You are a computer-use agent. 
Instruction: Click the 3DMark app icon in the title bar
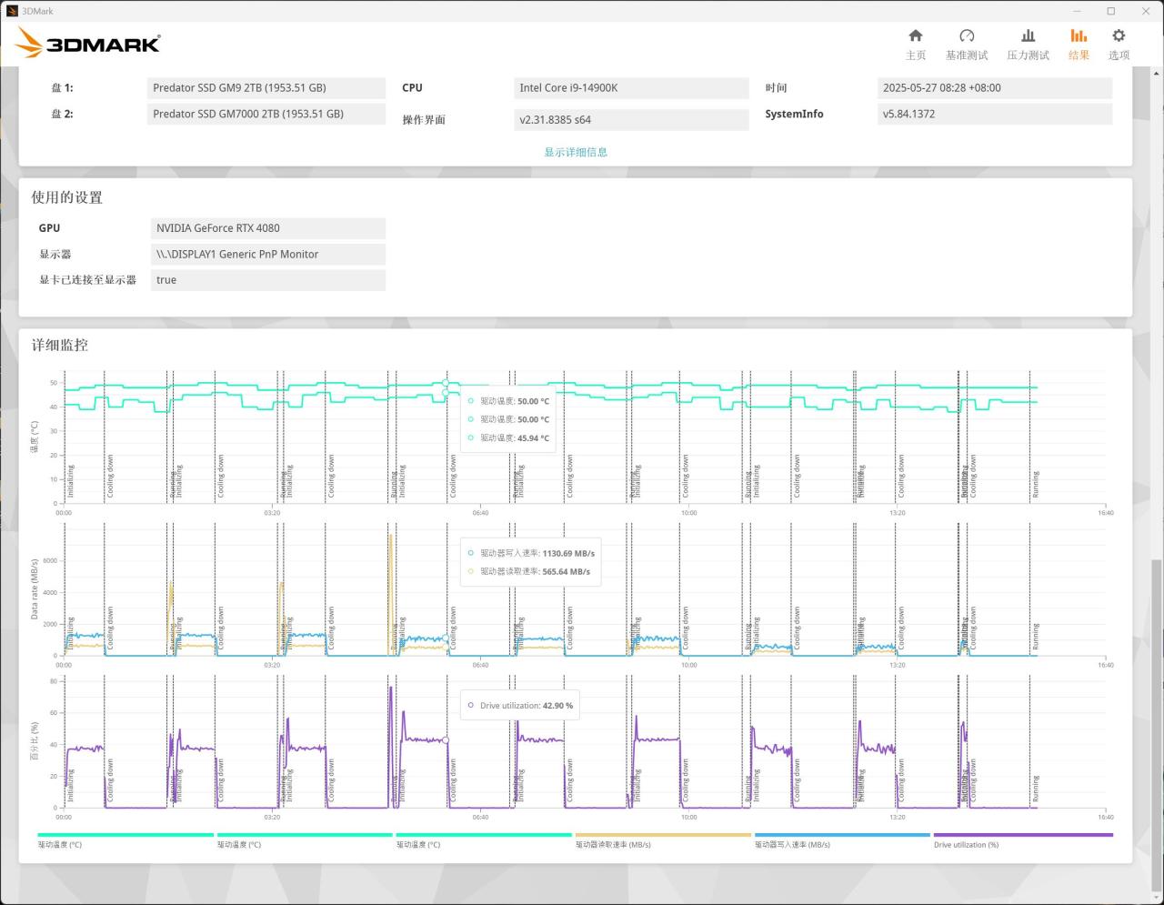point(12,11)
